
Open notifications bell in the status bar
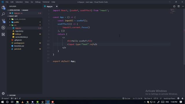tap(182, 98)
